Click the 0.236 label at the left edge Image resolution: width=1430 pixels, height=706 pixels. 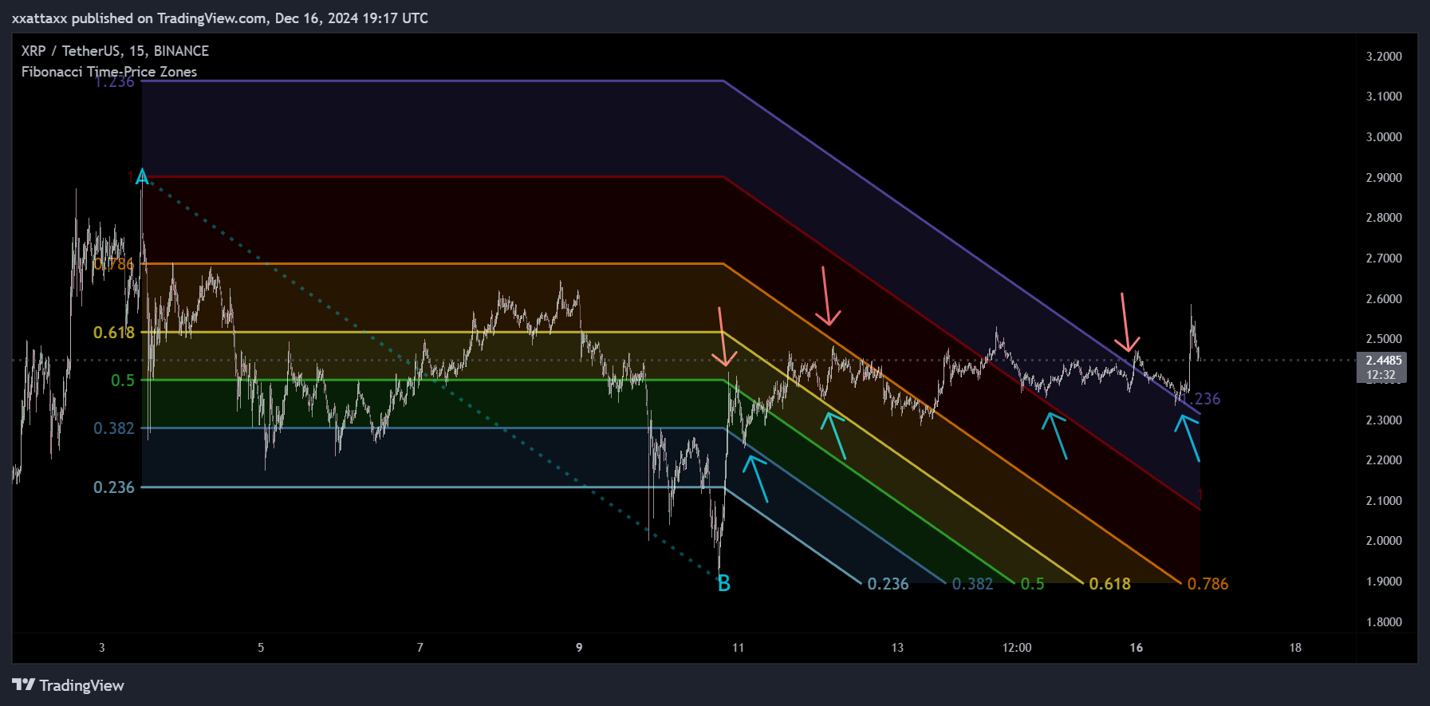tap(114, 487)
